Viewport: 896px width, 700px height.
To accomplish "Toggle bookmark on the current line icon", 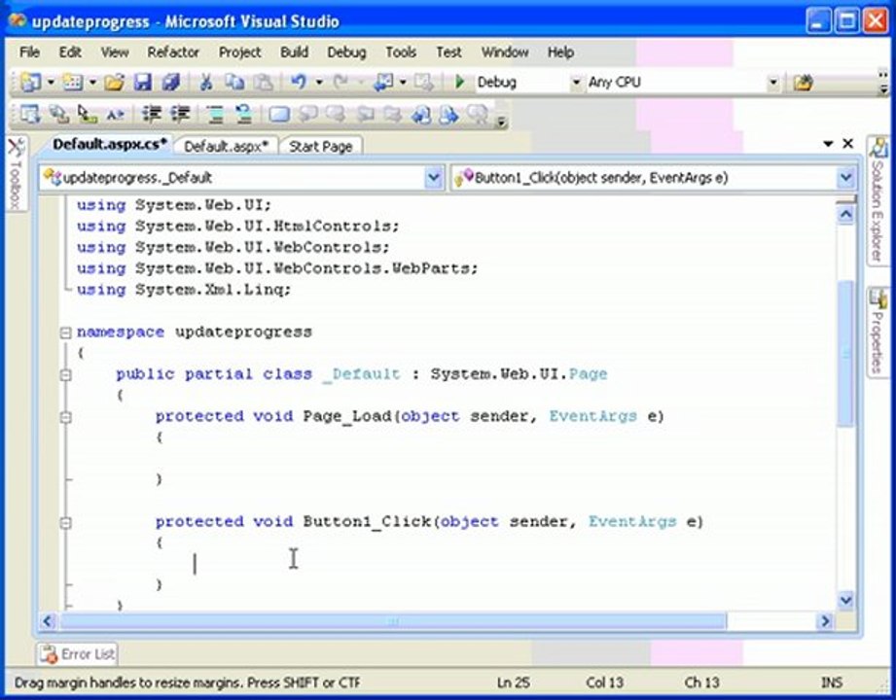I will 279,115.
